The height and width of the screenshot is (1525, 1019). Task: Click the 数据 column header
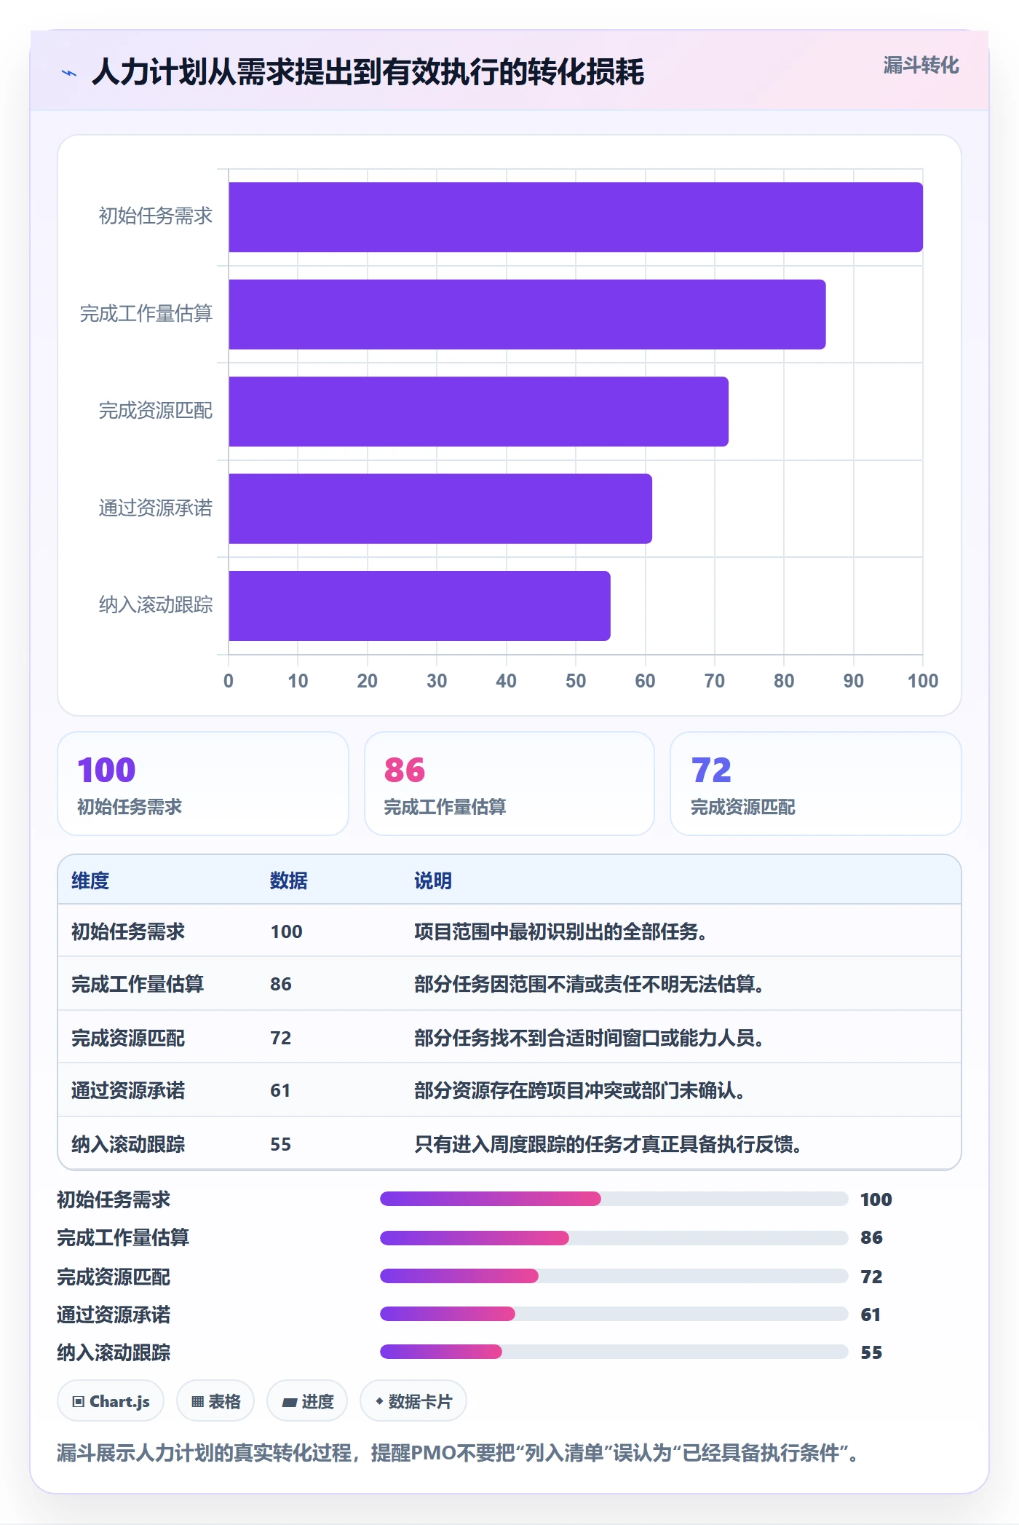click(x=289, y=880)
